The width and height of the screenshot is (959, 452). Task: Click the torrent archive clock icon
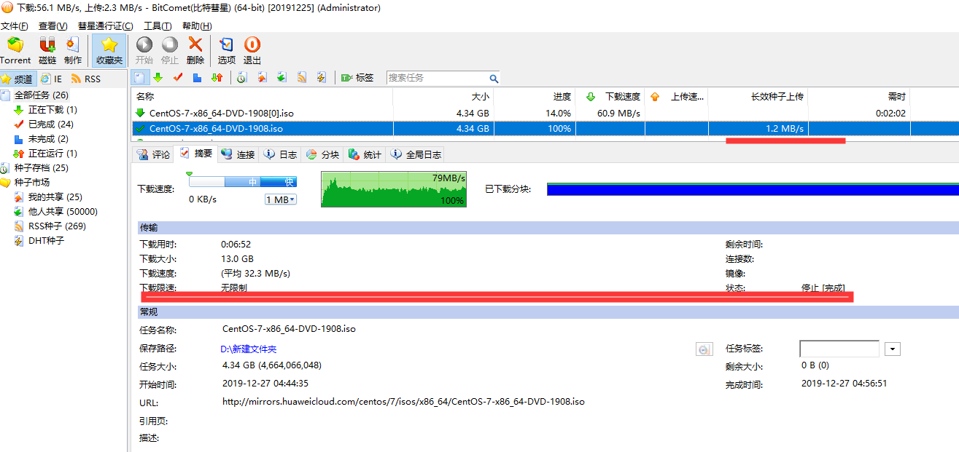pyautogui.click(x=241, y=77)
